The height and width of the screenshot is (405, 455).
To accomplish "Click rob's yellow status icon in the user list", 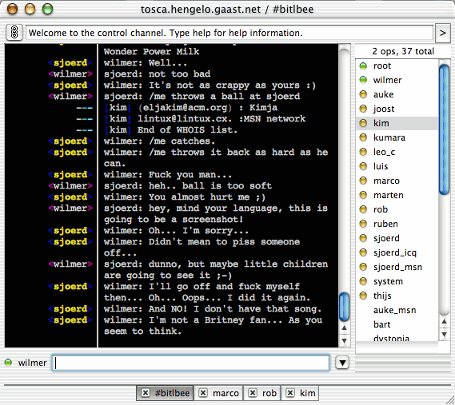I will coord(363,209).
